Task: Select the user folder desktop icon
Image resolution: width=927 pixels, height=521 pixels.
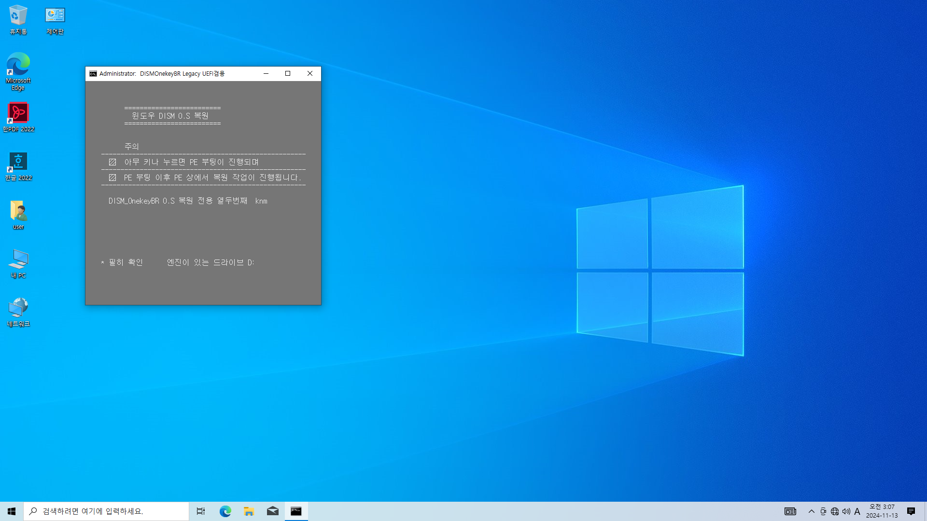Action: click(x=18, y=215)
